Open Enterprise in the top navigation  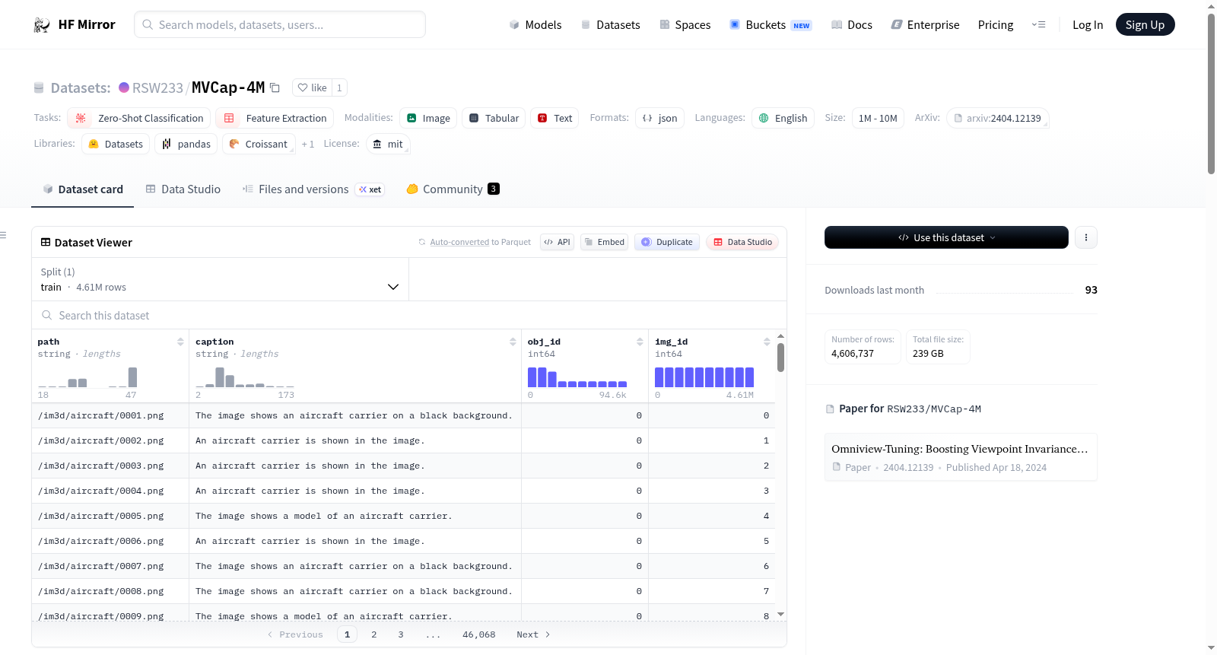pyautogui.click(x=926, y=25)
